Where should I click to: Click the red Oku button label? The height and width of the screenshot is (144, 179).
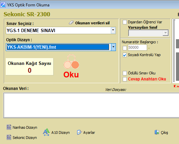71,75
